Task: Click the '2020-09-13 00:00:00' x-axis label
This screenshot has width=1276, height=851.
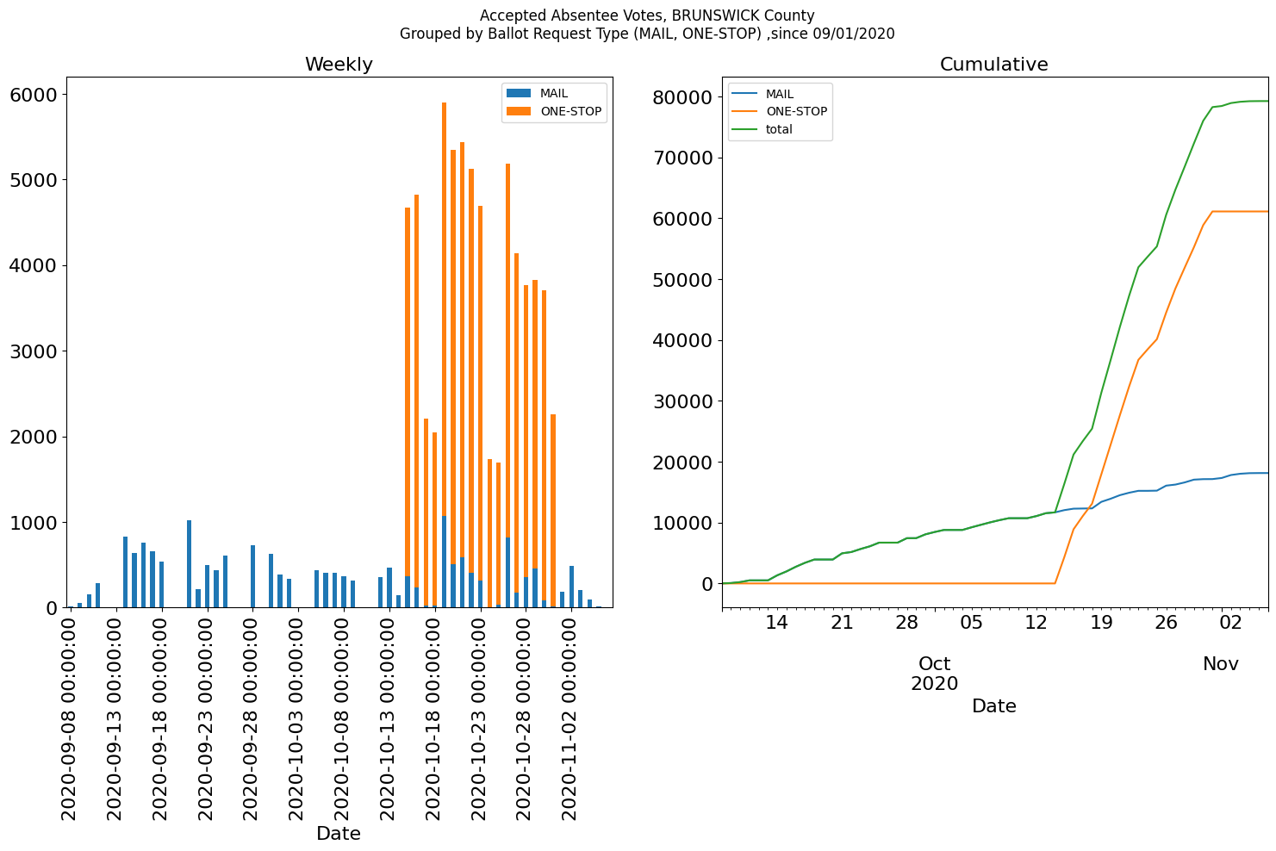Action: pyautogui.click(x=115, y=718)
